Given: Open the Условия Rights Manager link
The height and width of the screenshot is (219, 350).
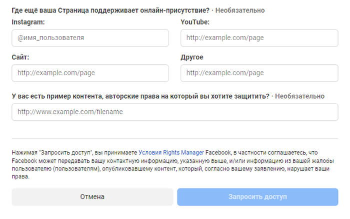Looking at the screenshot, I should point(171,152).
